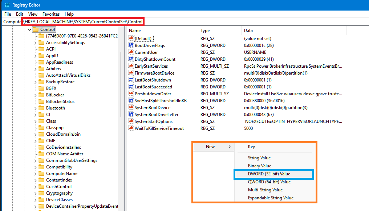Screen dimensions: 369x211
Task: Click the BootDriverFlags DWORD icon
Action: [131, 45]
